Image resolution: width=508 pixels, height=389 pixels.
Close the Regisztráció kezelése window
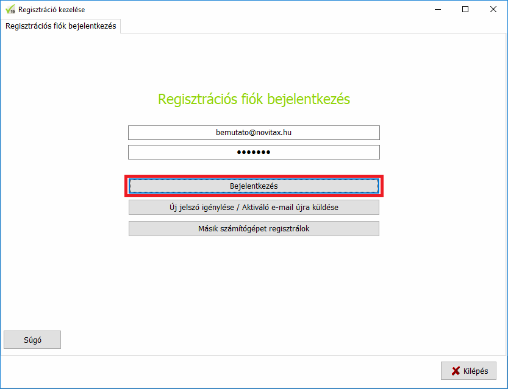(x=493, y=9)
